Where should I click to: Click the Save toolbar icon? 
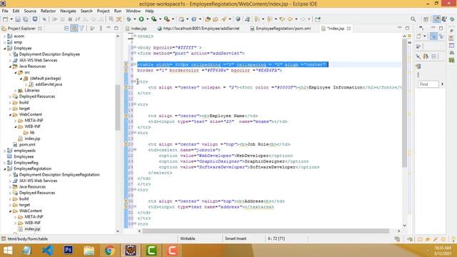point(18,19)
